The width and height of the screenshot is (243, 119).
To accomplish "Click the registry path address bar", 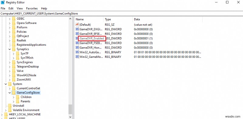I will tap(122, 14).
